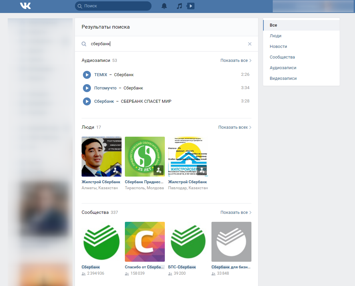Open the Приднестровский Сберегательный банк profile photo
This screenshot has height=286, width=355.
(x=145, y=156)
